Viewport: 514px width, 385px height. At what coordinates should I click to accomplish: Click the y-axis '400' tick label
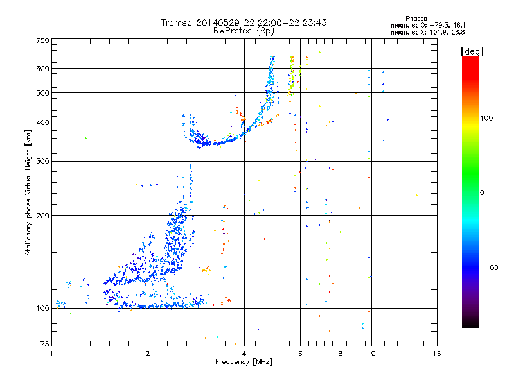[x=43, y=123]
